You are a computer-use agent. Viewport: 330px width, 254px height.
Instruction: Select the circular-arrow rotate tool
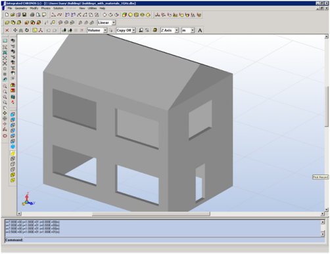pyautogui.click(x=27, y=30)
